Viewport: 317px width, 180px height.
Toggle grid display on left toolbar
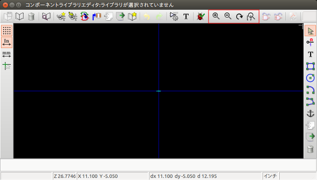pyautogui.click(x=6, y=31)
